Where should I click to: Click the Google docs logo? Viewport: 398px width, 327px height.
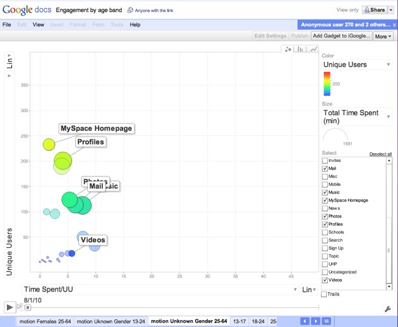click(27, 10)
